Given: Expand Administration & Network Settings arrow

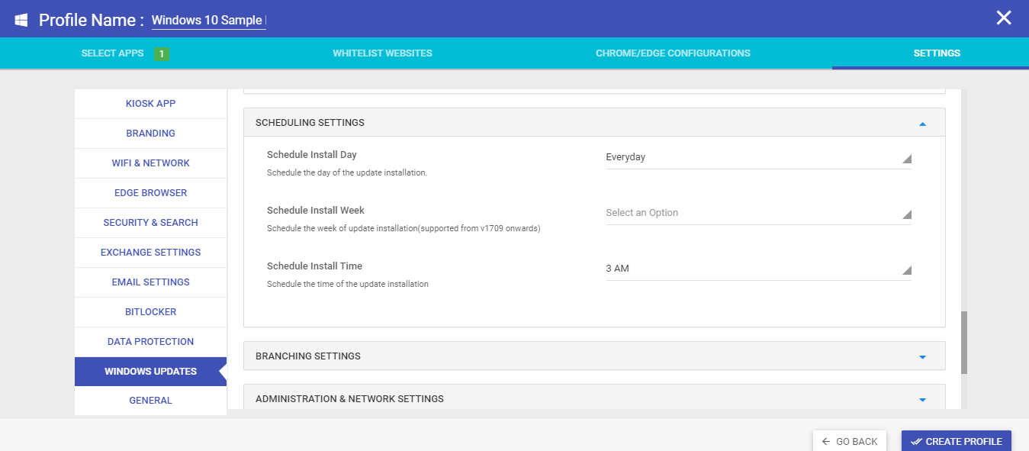Looking at the screenshot, I should [x=922, y=399].
